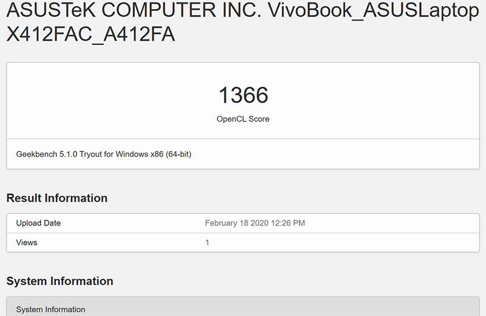Click the Views row label
Image resolution: width=486 pixels, height=316 pixels.
pos(27,242)
